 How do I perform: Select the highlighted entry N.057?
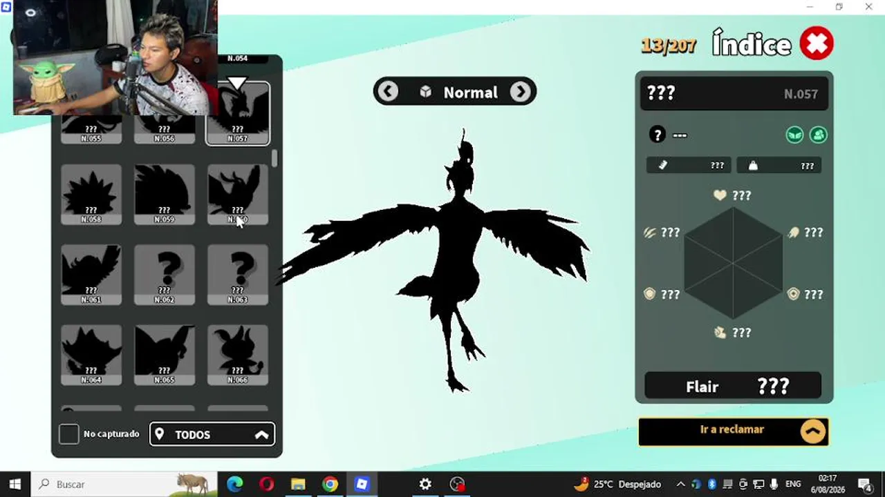click(238, 113)
